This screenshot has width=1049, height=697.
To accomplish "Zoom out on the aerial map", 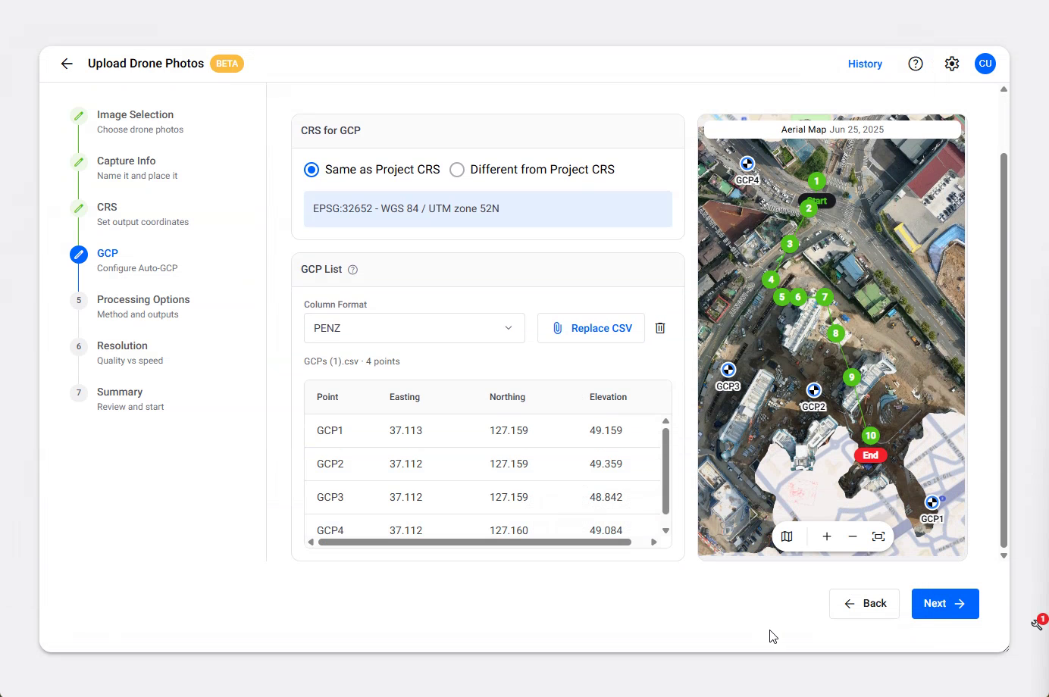I will pyautogui.click(x=853, y=536).
